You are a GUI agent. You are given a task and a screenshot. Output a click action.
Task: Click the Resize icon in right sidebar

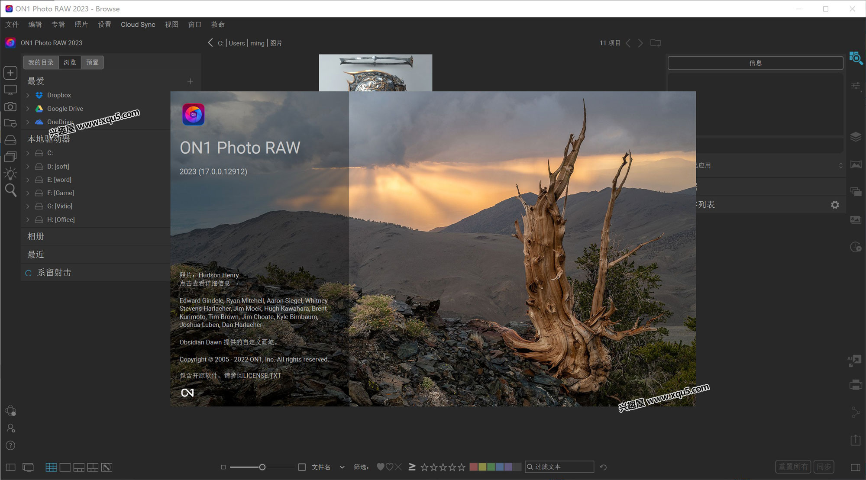[x=854, y=361]
